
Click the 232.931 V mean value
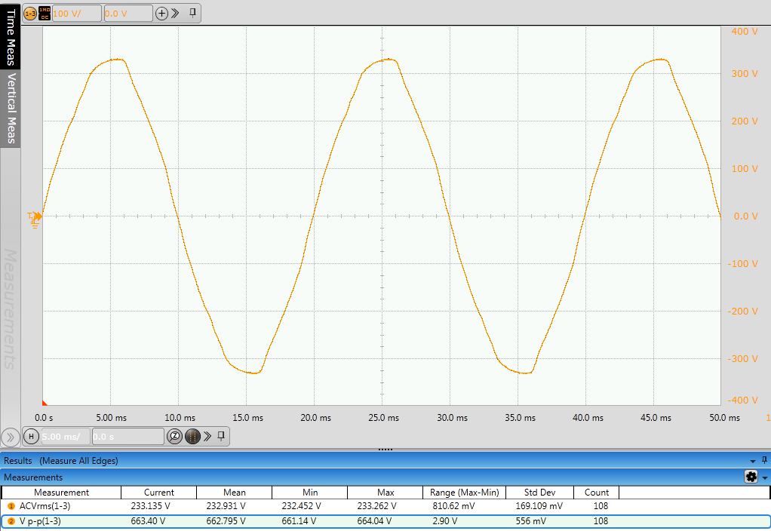click(x=226, y=506)
